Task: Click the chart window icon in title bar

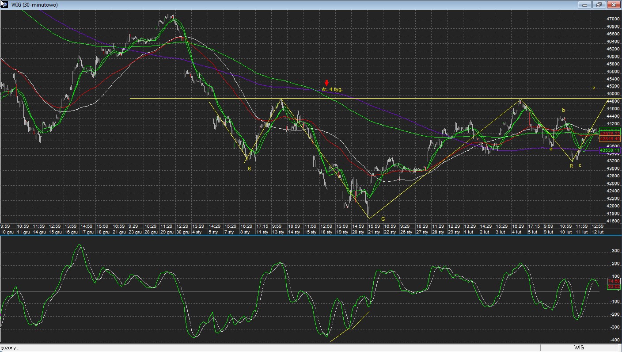Action: (x=4, y=4)
